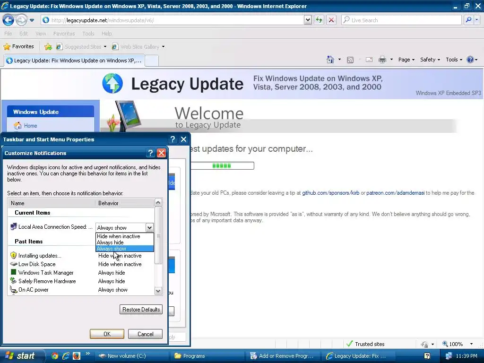Click the Live Search box

401,20
